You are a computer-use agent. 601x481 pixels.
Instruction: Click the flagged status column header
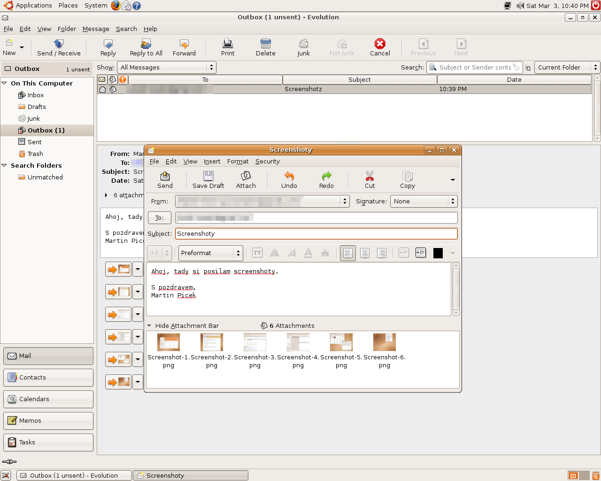123,79
